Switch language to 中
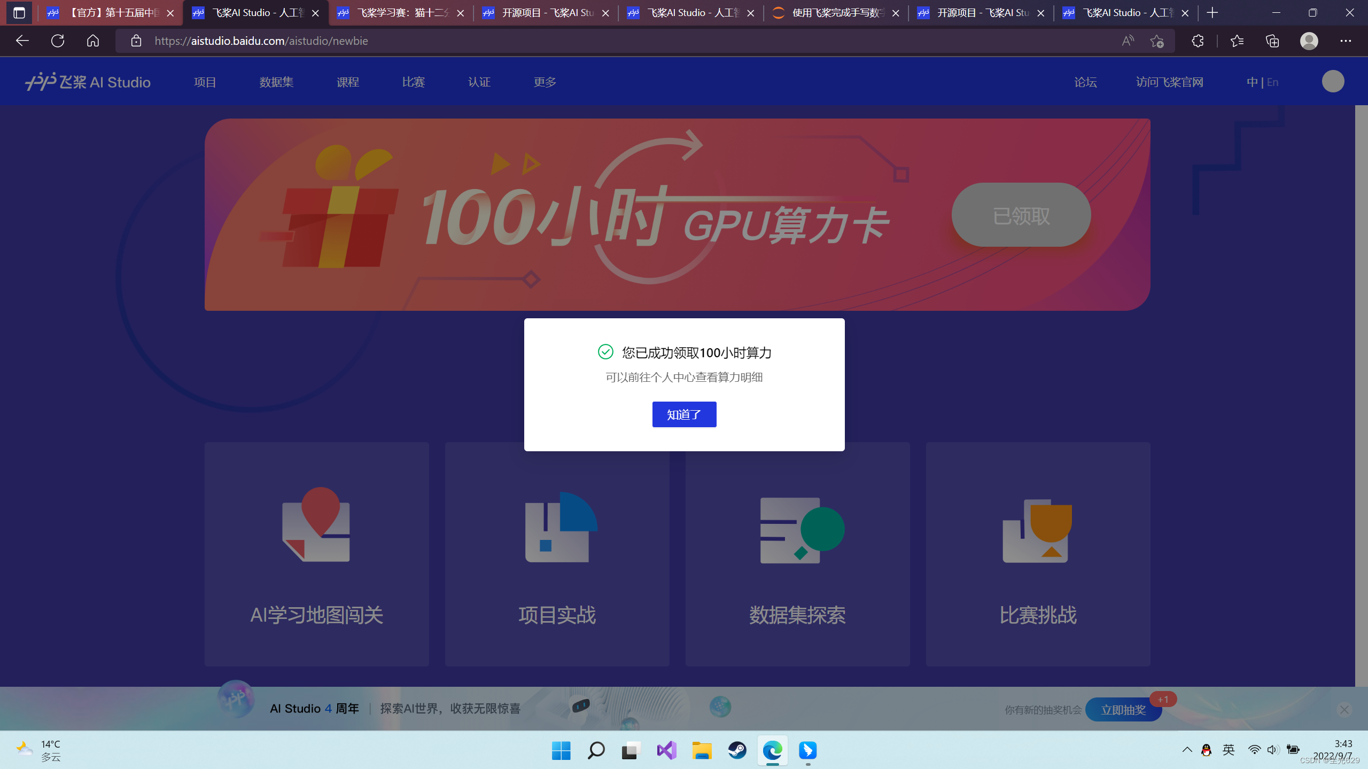This screenshot has height=769, width=1368. click(x=1252, y=82)
